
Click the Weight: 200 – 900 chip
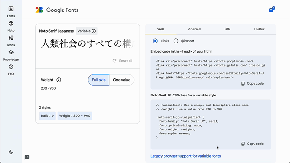[x=75, y=116]
